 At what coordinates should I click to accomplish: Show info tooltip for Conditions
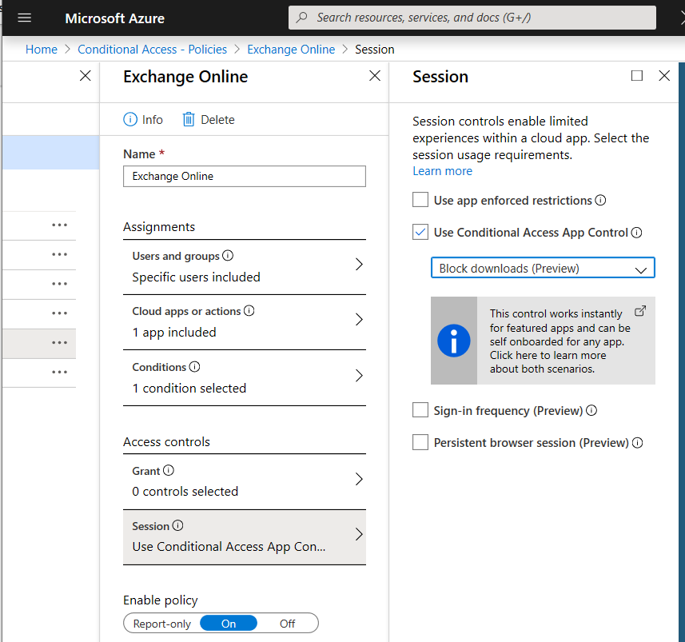(194, 367)
